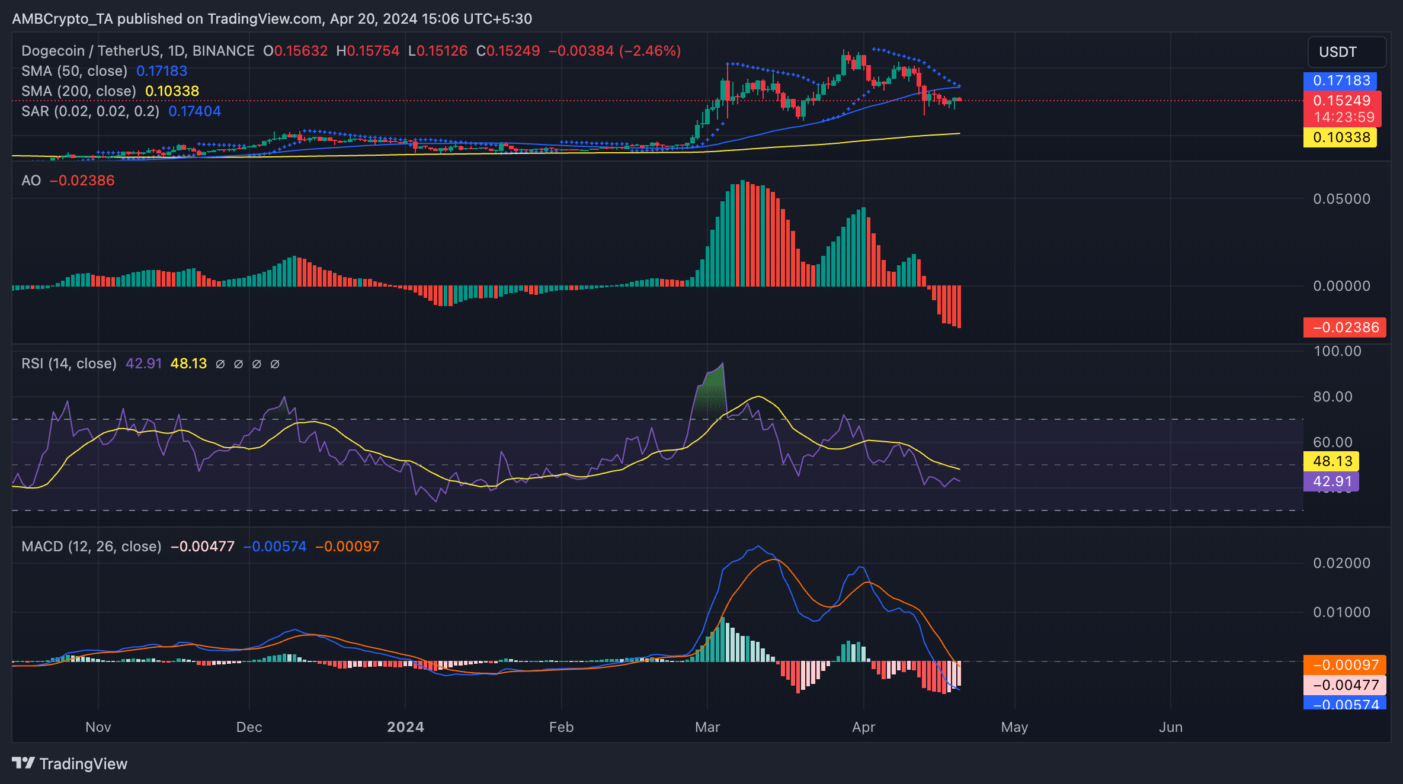
Task: Click the TradingView logo icon
Action: click(24, 763)
